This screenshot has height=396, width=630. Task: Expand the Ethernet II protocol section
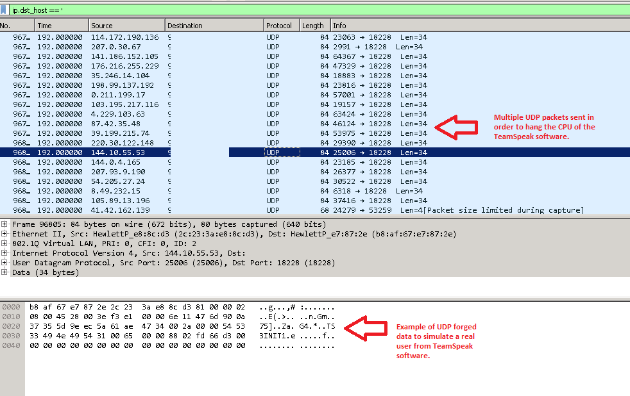(x=4, y=234)
